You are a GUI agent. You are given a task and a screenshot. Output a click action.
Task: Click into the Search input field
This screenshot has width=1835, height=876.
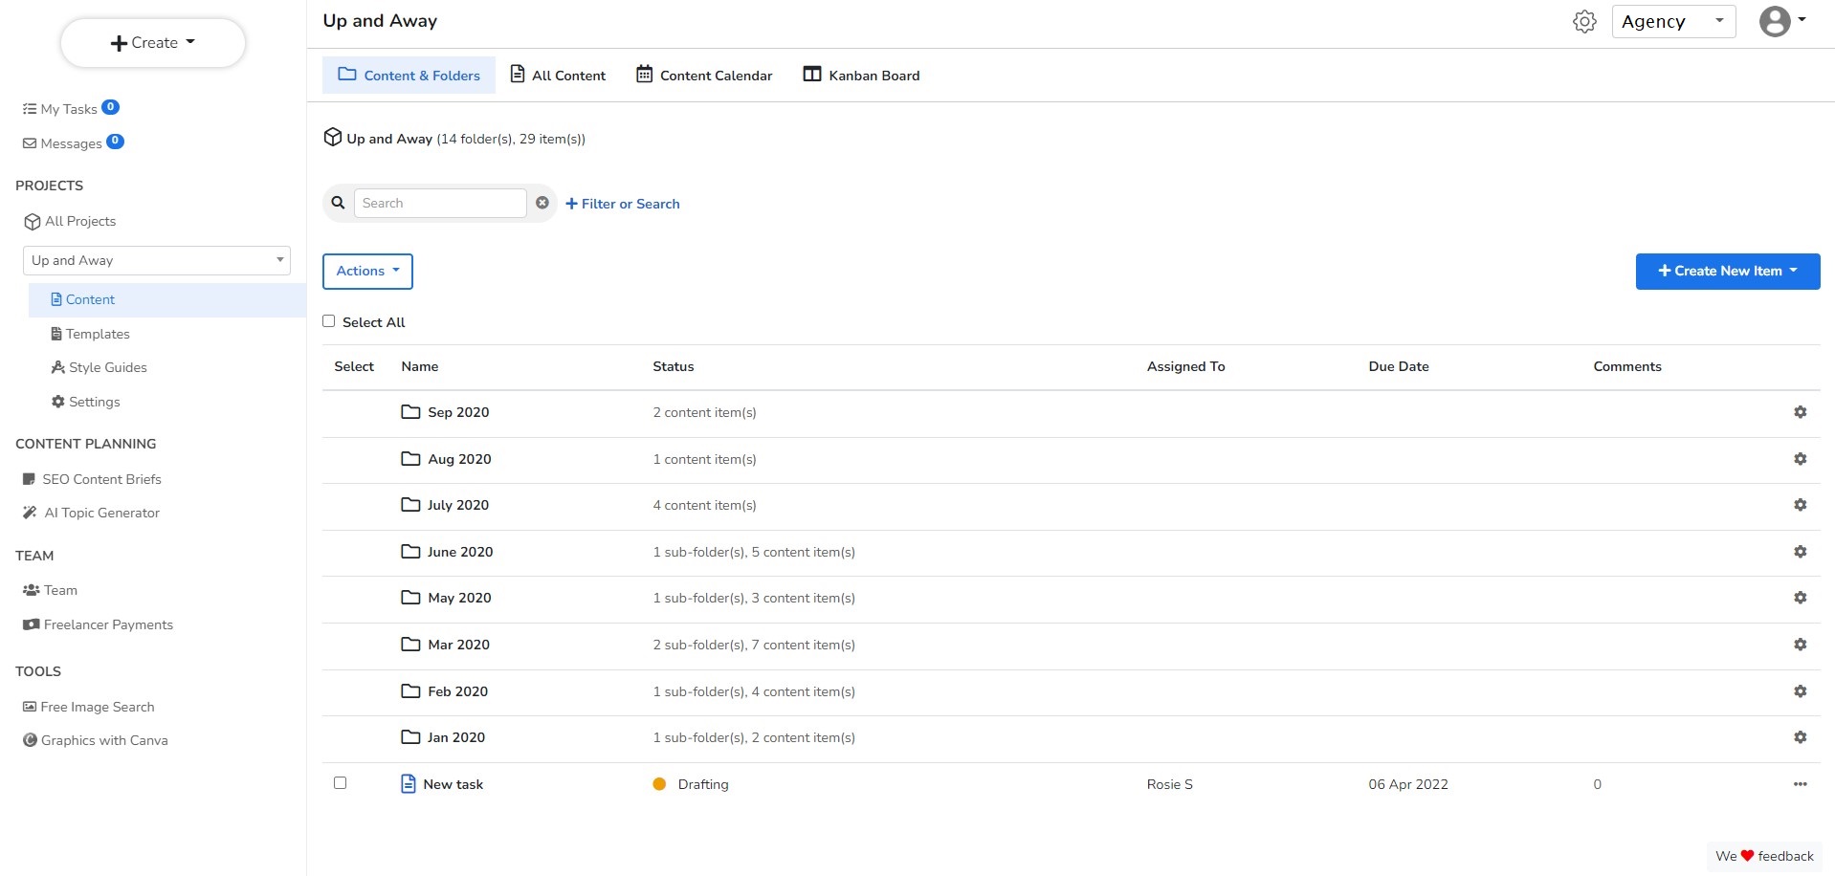pyautogui.click(x=440, y=203)
